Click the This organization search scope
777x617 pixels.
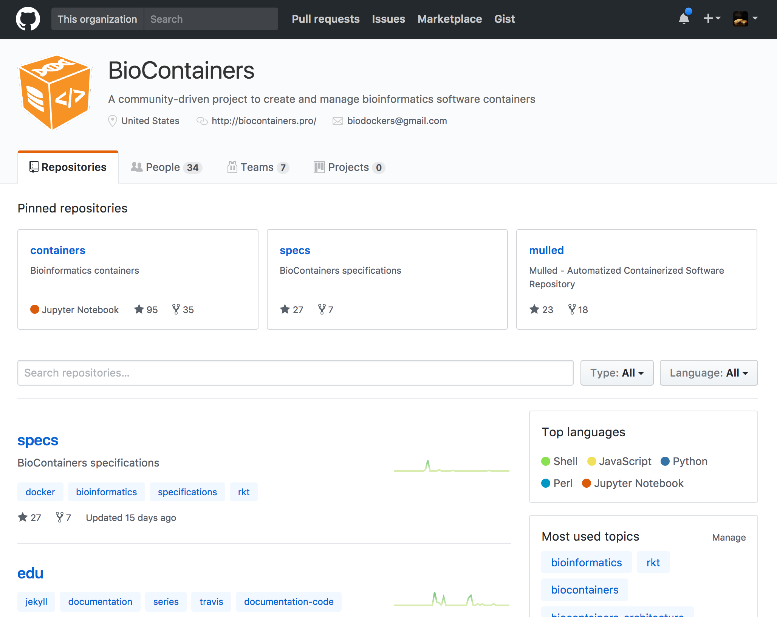click(98, 19)
